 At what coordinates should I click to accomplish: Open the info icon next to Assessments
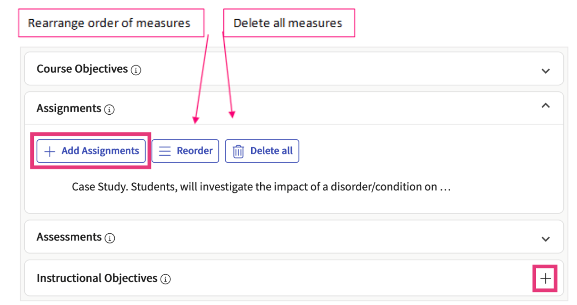coord(110,238)
